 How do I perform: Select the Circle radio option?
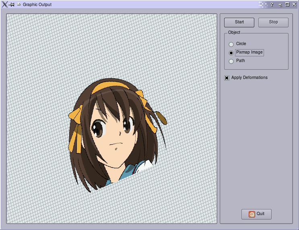tap(231, 44)
